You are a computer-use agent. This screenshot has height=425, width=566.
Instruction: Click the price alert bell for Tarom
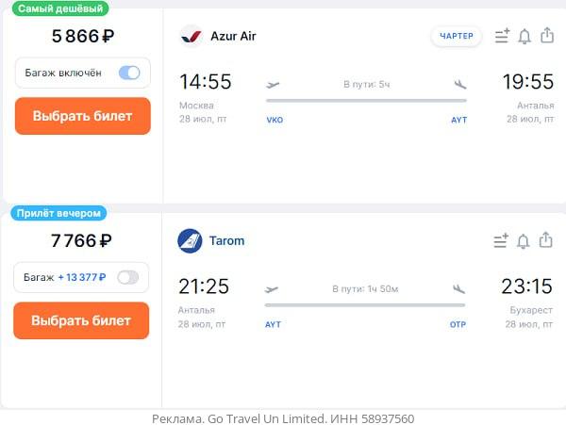[524, 241]
